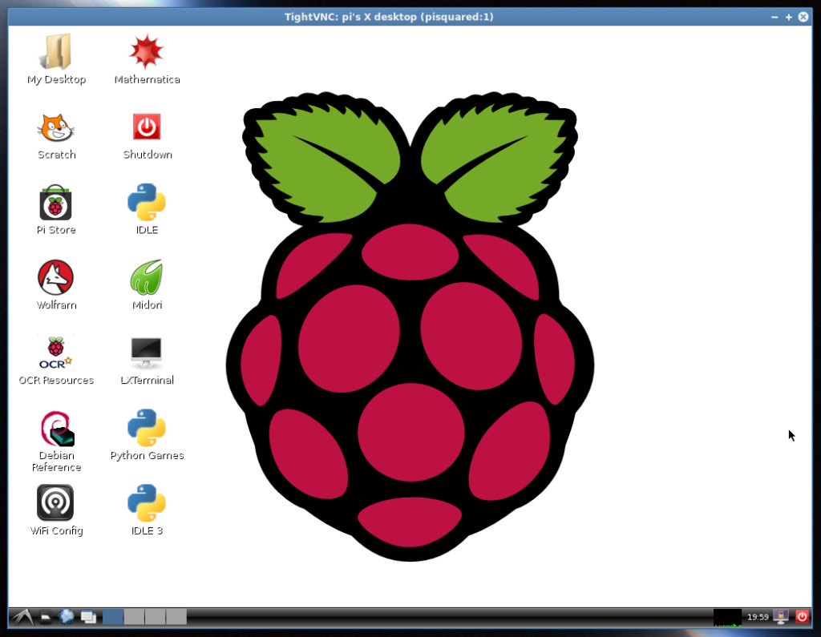Open the Pi Store shortcut
The height and width of the screenshot is (637, 821).
click(56, 203)
